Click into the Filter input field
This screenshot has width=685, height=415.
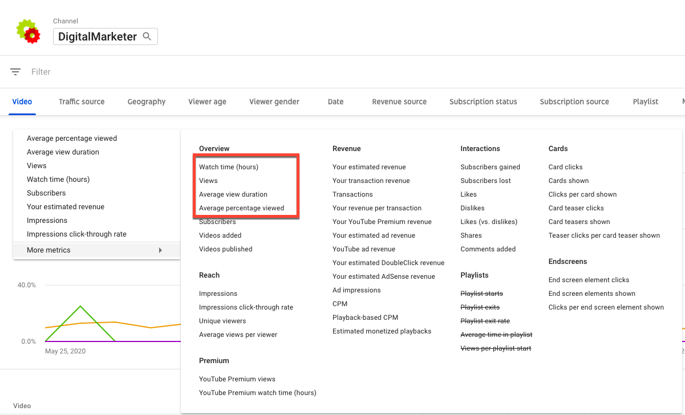pyautogui.click(x=171, y=72)
